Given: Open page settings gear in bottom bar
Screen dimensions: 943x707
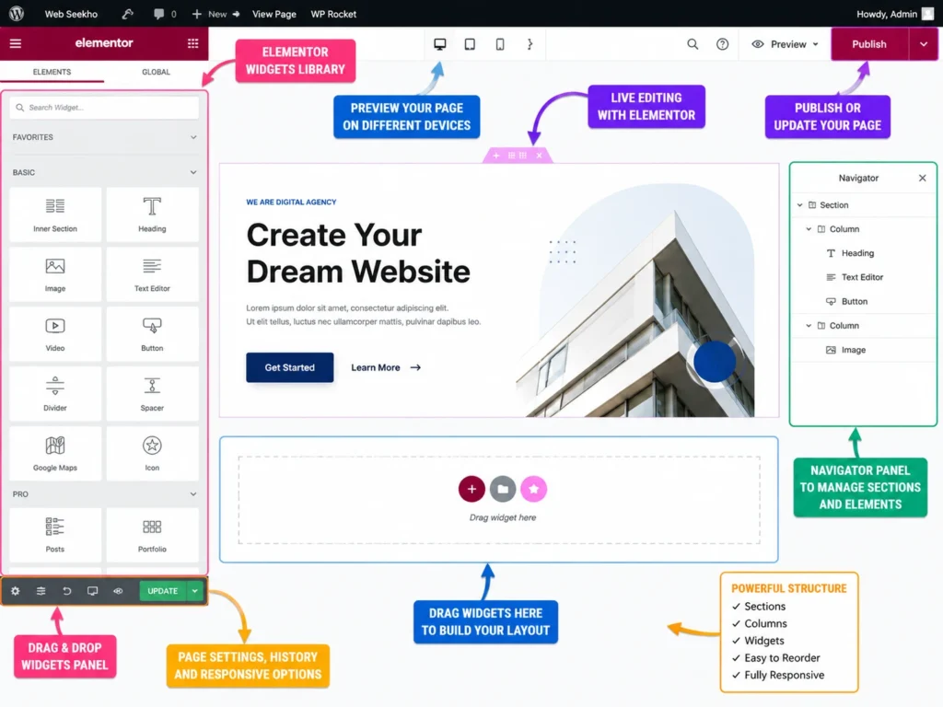Looking at the screenshot, I should coord(16,591).
